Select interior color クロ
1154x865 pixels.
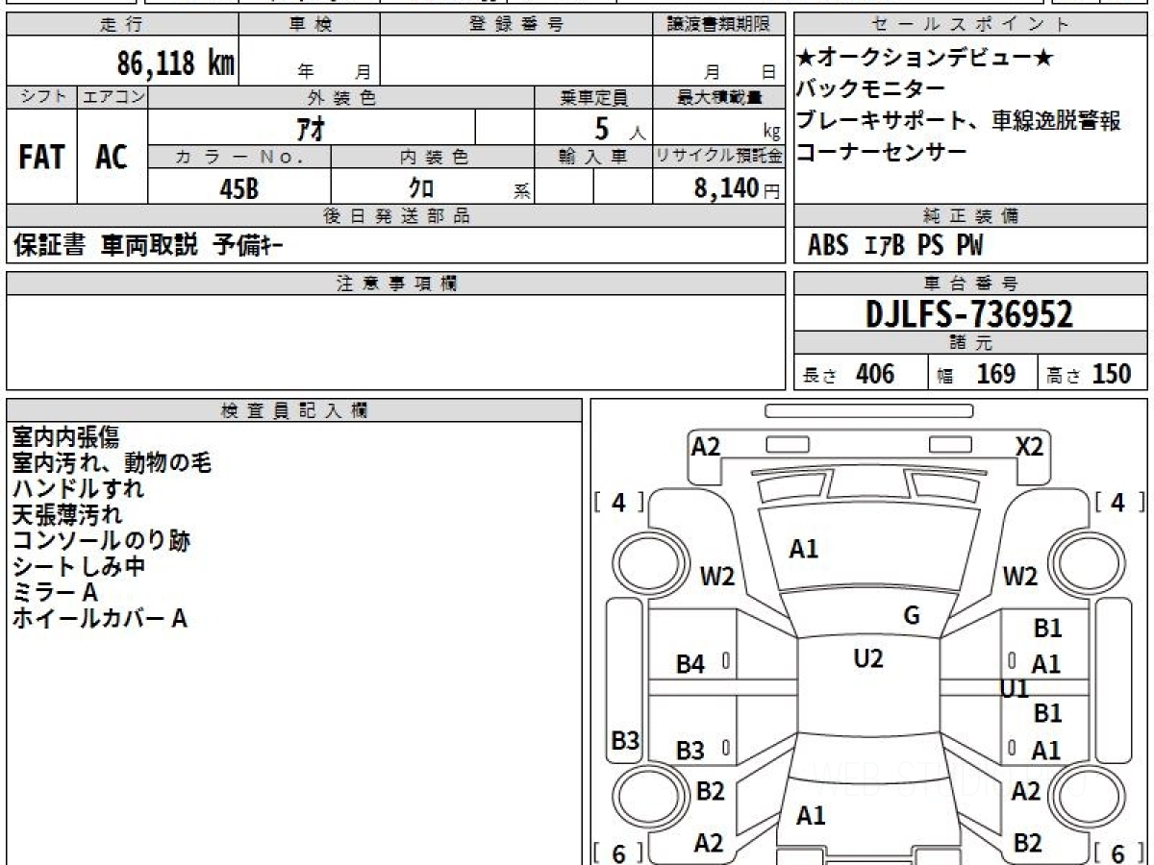click(421, 188)
